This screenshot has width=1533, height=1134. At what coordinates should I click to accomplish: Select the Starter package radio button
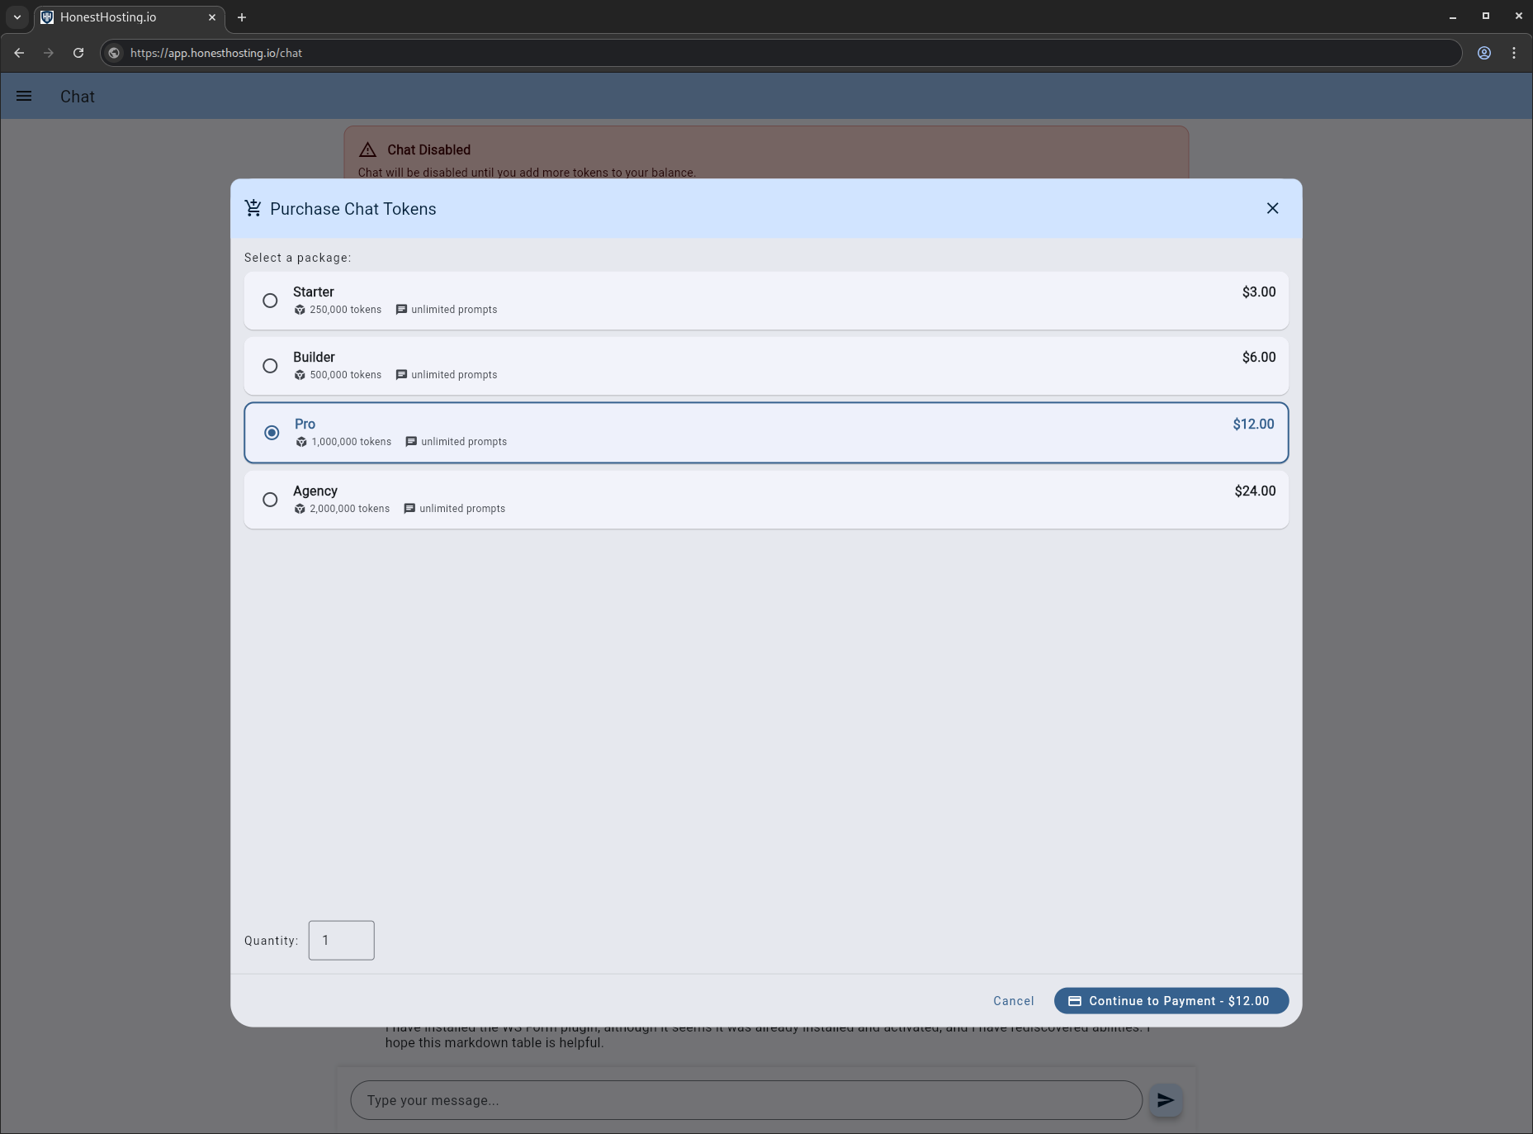(x=270, y=301)
